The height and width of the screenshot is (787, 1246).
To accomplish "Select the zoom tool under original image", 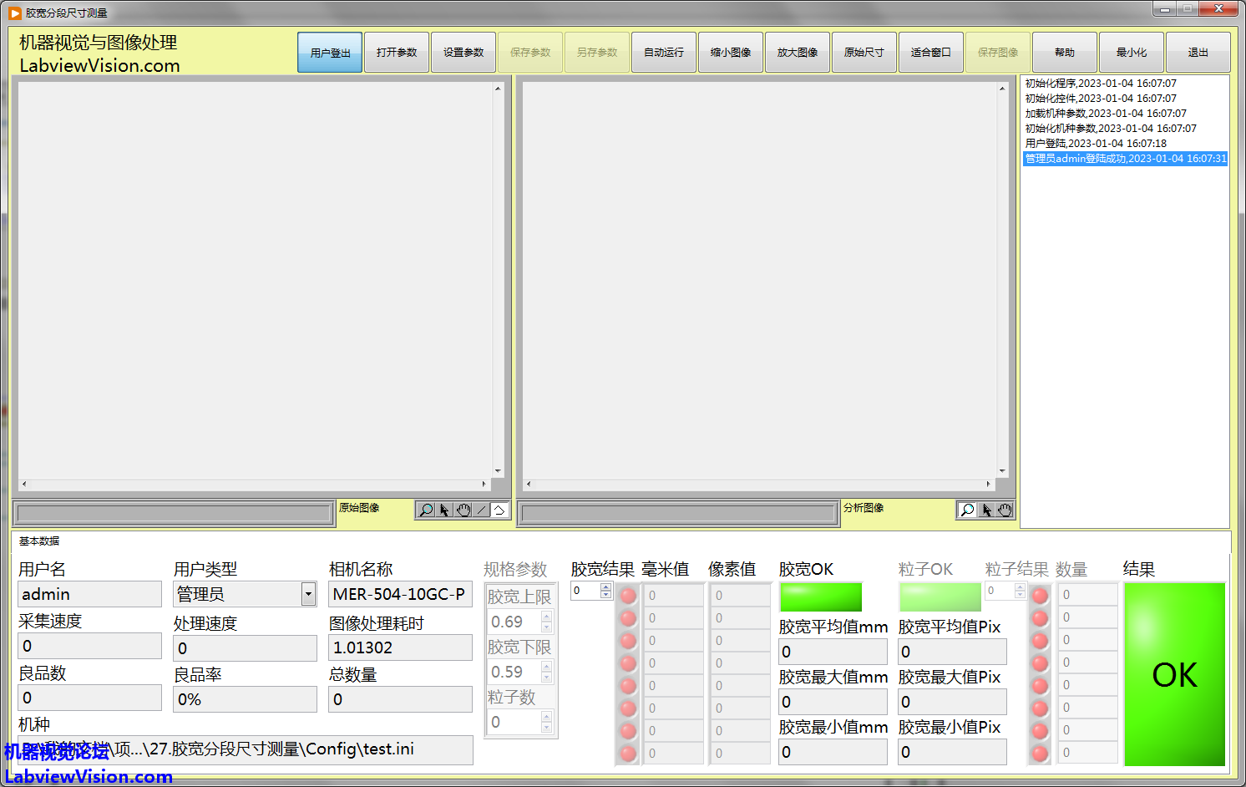I will coord(426,510).
